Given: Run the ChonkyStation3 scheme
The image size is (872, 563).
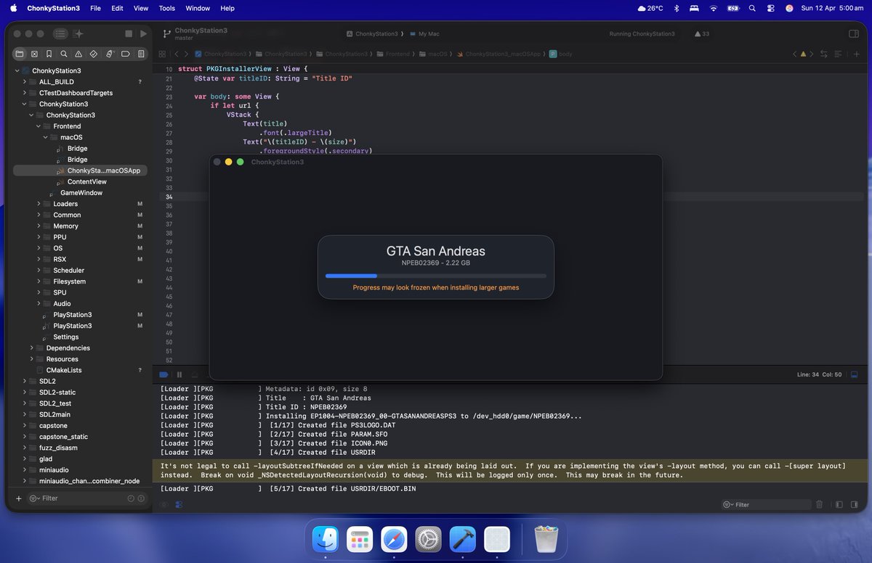Looking at the screenshot, I should 143,33.
